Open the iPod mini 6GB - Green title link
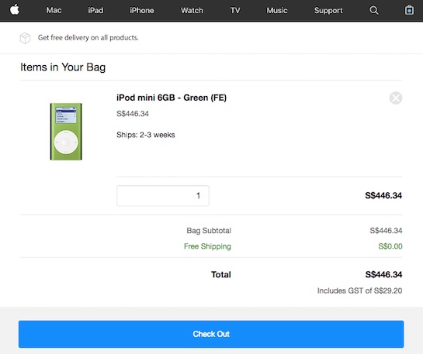This screenshot has height=354, width=423. point(172,98)
